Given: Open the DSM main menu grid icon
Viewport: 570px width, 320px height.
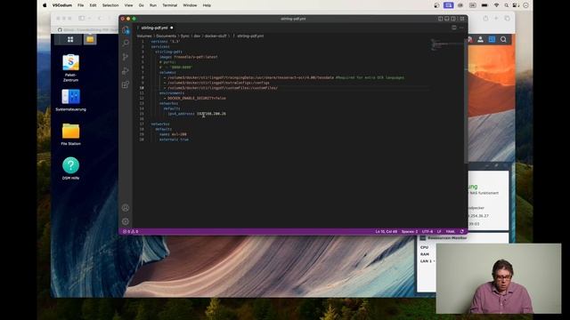Looking at the screenshot, I should click(70, 39).
